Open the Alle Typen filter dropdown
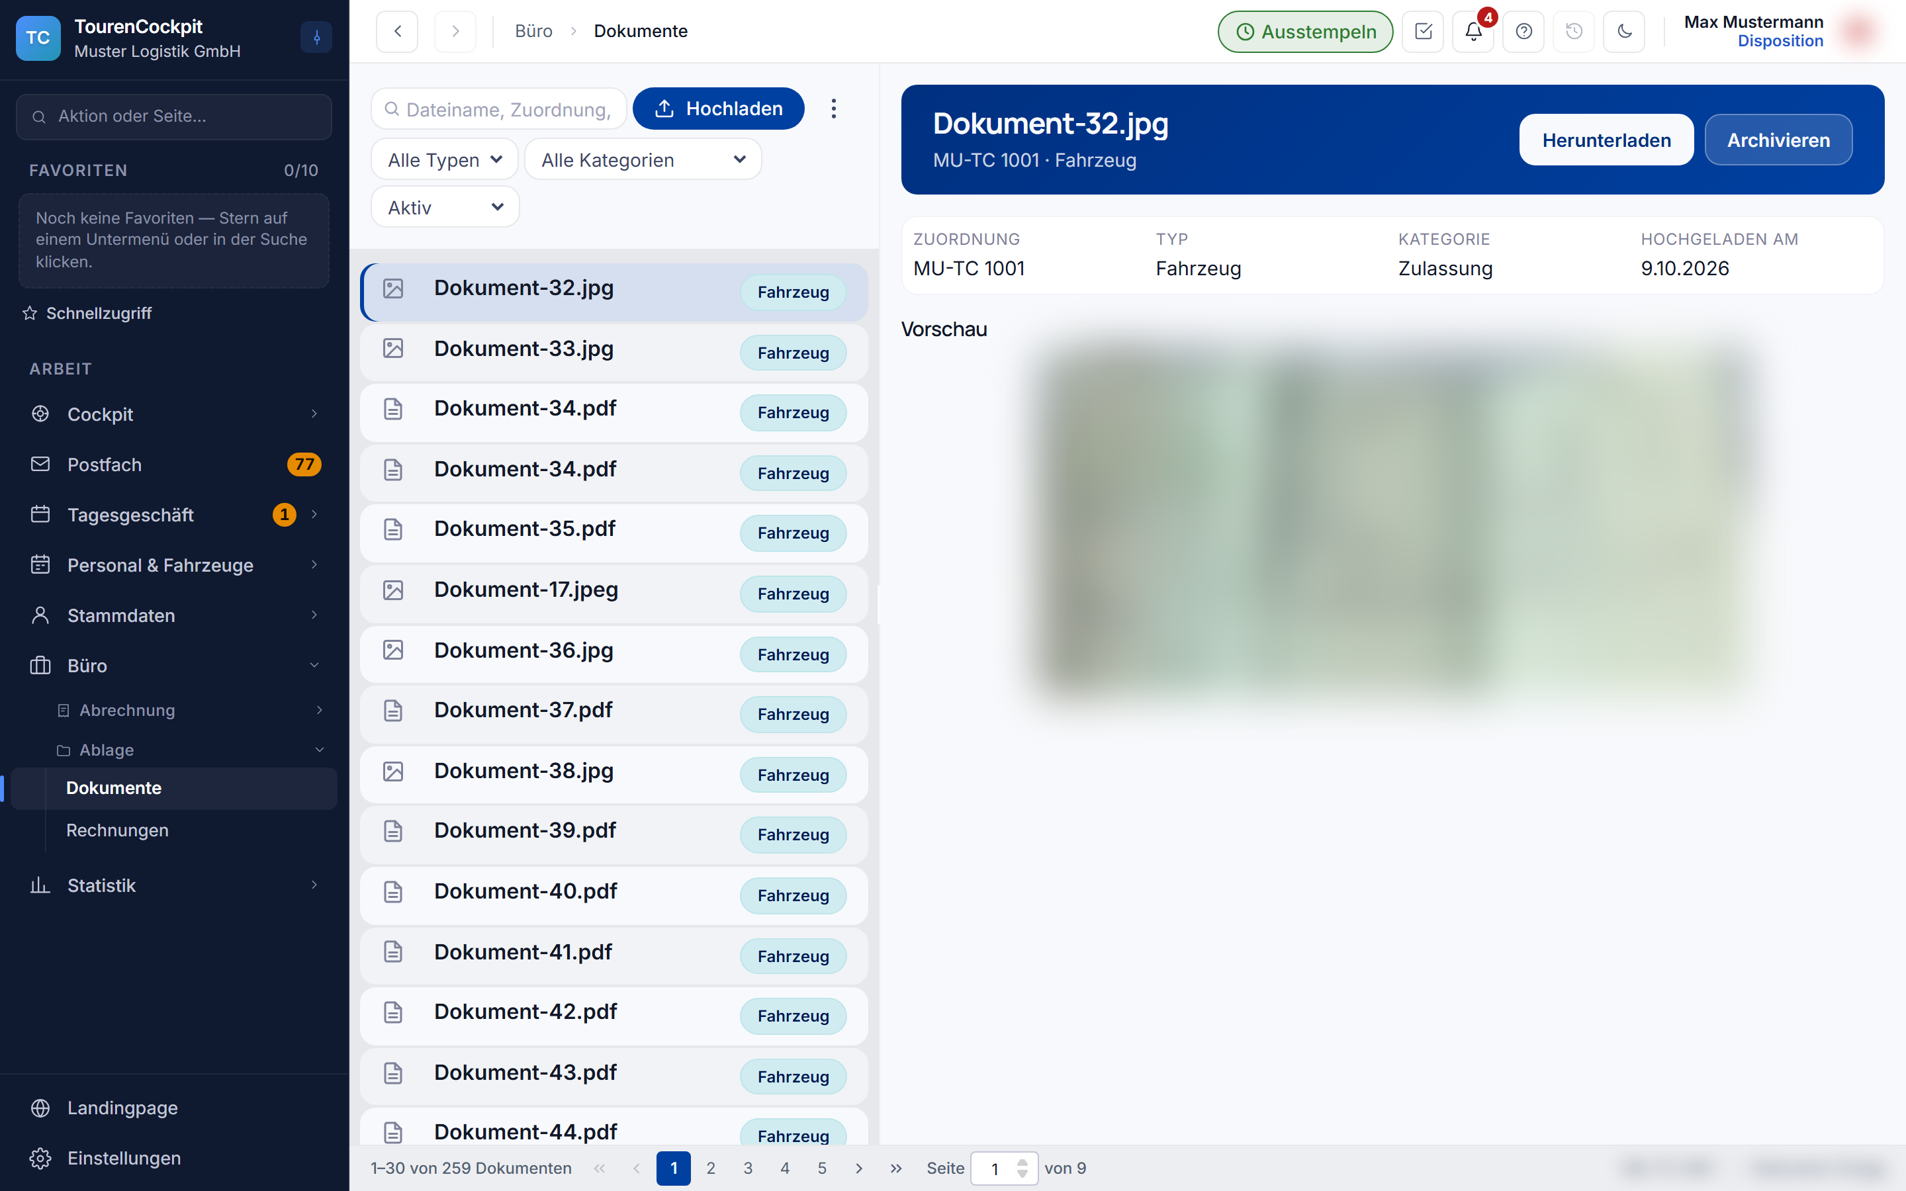 (444, 160)
